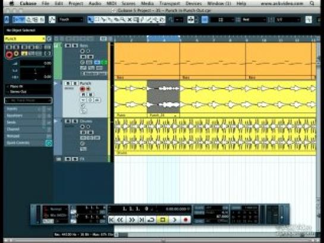
Task: Open macOS Spotlight search icon
Action: pos(312,4)
